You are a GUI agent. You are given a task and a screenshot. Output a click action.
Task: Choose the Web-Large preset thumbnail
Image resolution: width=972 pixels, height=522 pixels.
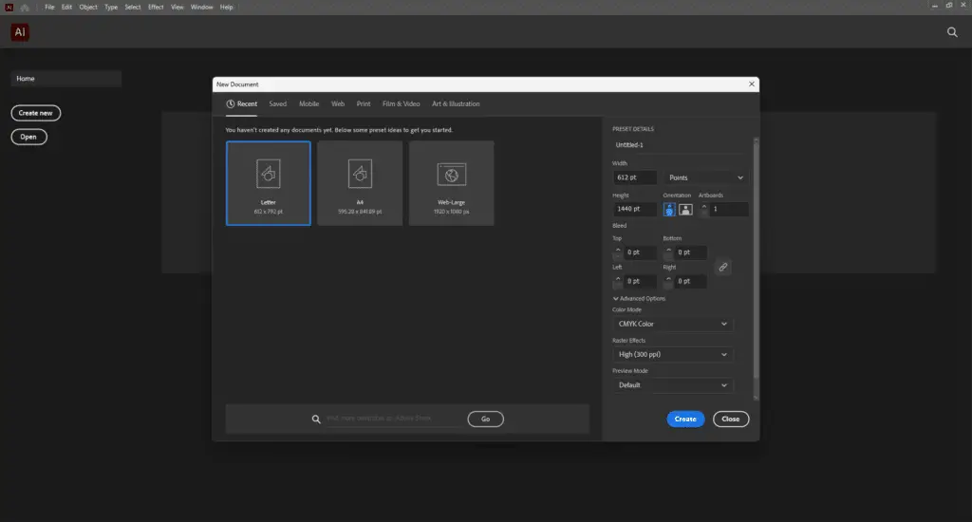click(451, 183)
